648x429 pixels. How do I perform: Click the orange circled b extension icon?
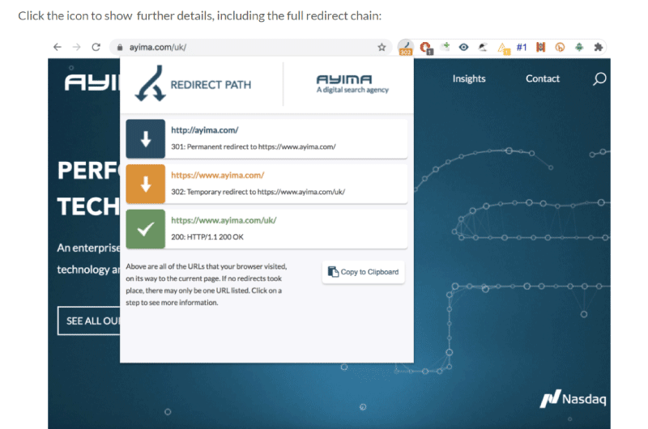pos(560,47)
